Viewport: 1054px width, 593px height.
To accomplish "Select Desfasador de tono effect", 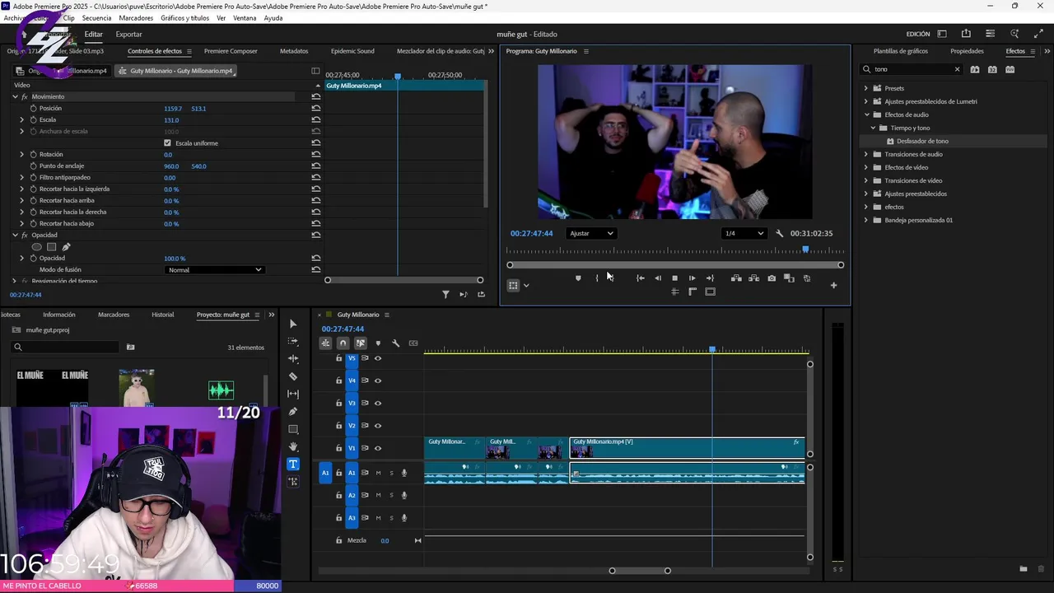I will (923, 141).
